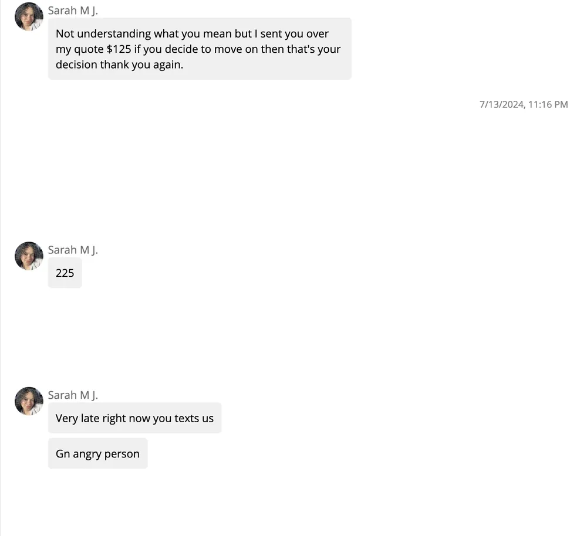Click the words 'texts us' in the message
Image resolution: width=587 pixels, height=536 pixels.
click(194, 419)
